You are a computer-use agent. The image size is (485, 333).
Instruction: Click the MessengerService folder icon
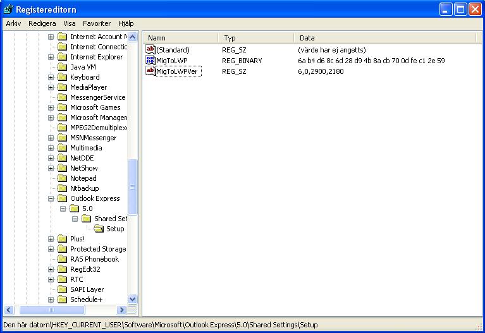[62, 97]
